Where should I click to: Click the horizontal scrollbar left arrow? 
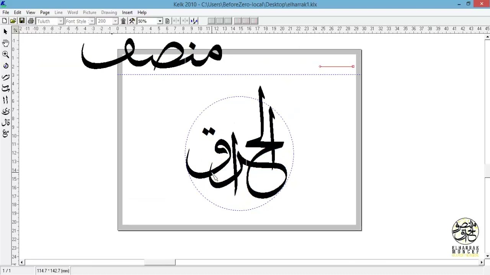pos(22,262)
